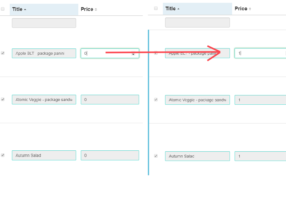Click the right Apple BLT price field showing 1
This screenshot has height=216, width=286.
point(260,53)
